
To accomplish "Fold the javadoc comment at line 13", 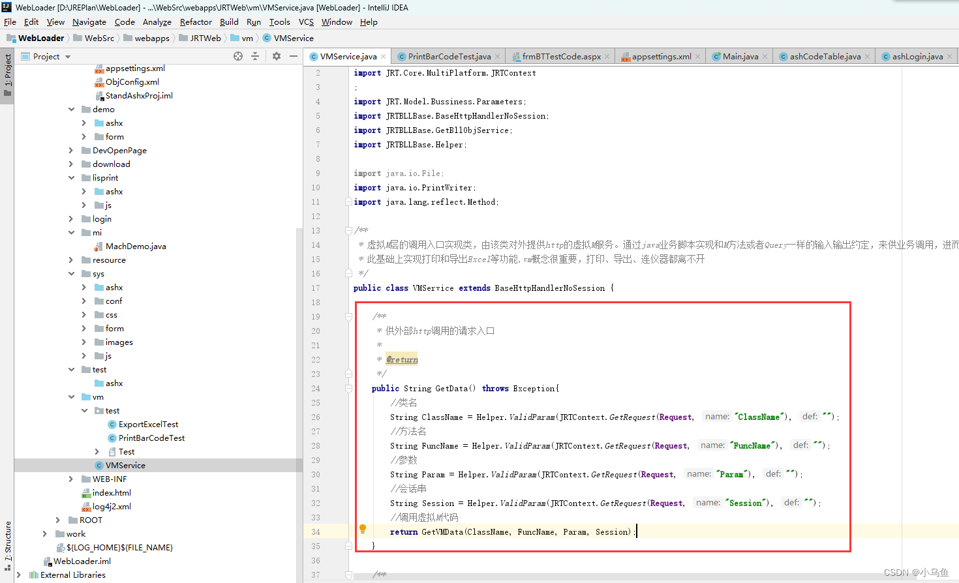I will tap(348, 230).
